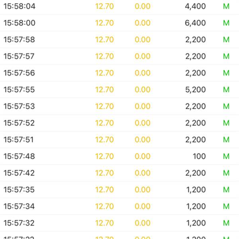Tap the green M marker at 15:58:00
Image resolution: width=239 pixels, height=239 pixels.
pos(226,23)
